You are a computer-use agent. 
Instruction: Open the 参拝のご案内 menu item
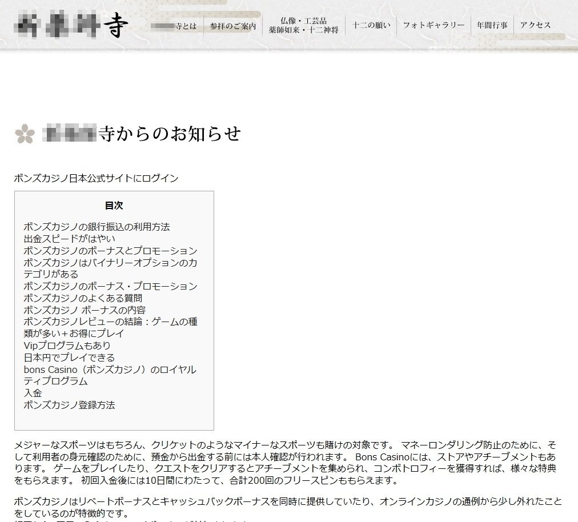point(232,26)
